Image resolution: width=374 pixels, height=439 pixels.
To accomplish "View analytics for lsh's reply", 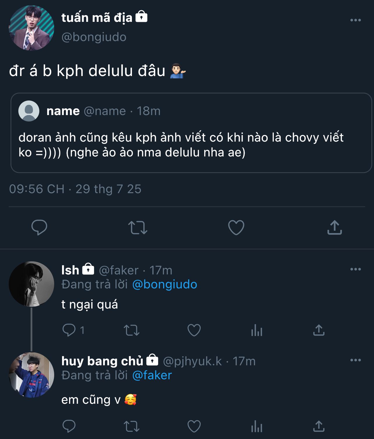I will pos(257,330).
